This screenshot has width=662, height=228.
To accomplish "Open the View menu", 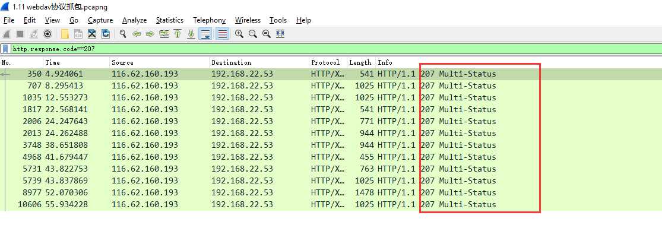I will [x=52, y=20].
